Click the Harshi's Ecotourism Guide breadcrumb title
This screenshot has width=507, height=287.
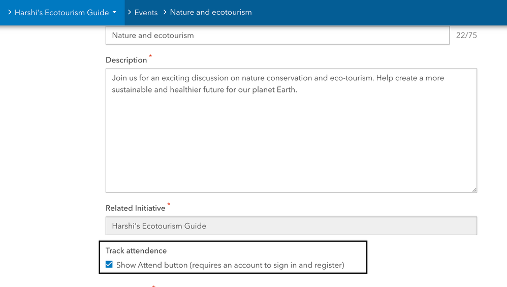pos(61,12)
